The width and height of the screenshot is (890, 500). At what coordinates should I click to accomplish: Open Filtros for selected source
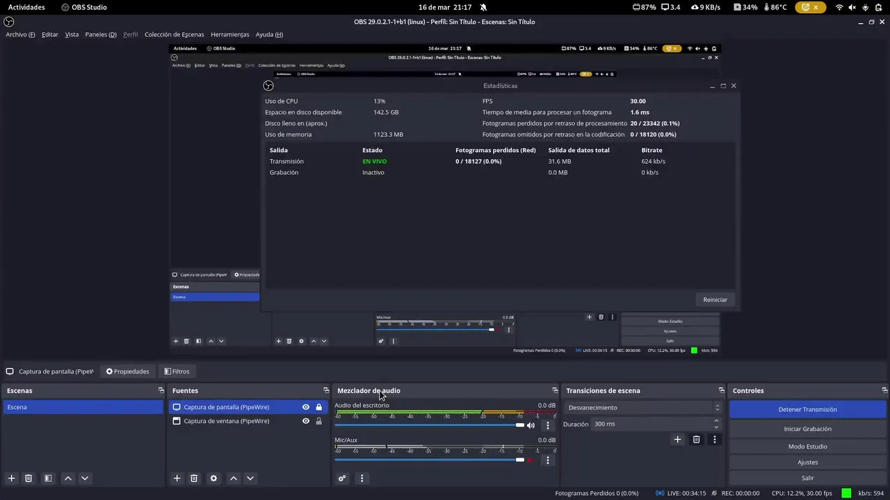point(177,372)
